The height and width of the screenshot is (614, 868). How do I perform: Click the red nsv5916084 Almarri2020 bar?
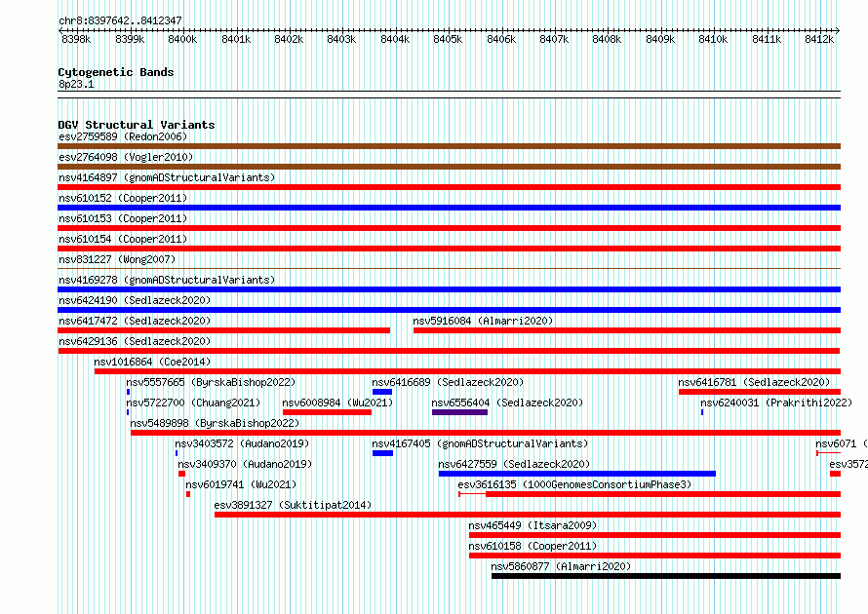point(627,330)
